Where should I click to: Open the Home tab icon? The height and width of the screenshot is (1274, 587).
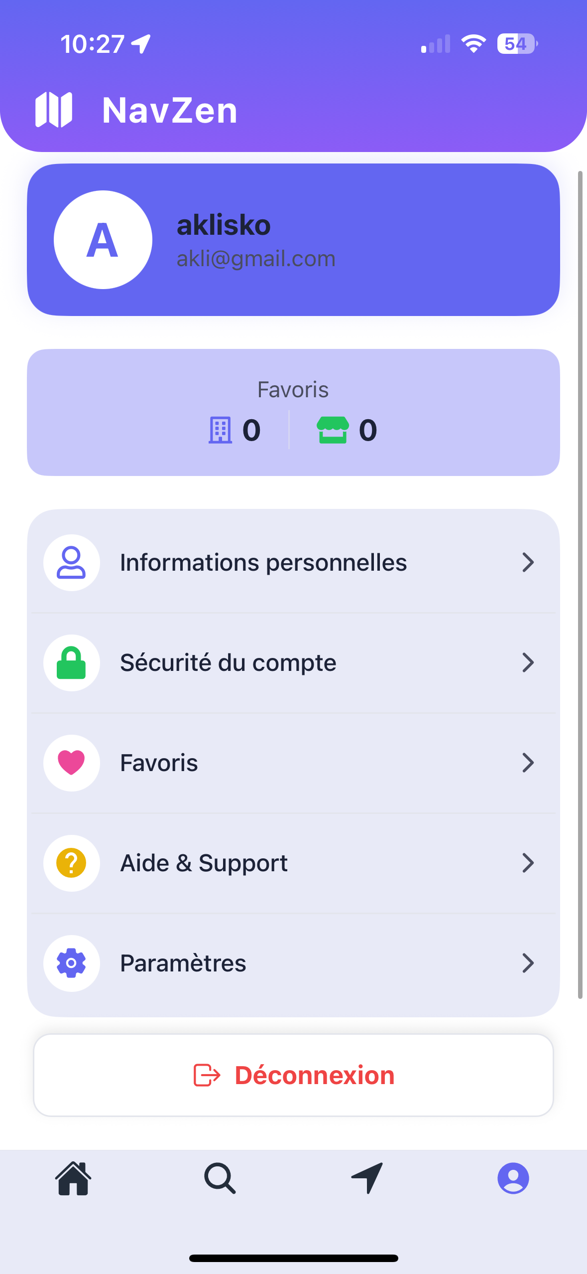pyautogui.click(x=73, y=1178)
